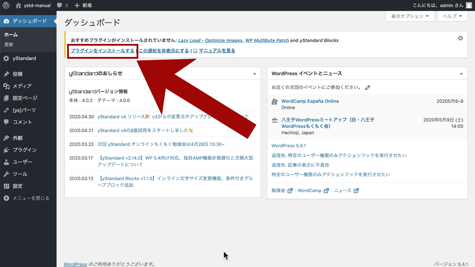
Task: Click the ダッシュボード dashboard gauge icon
Action: [x=6, y=21]
